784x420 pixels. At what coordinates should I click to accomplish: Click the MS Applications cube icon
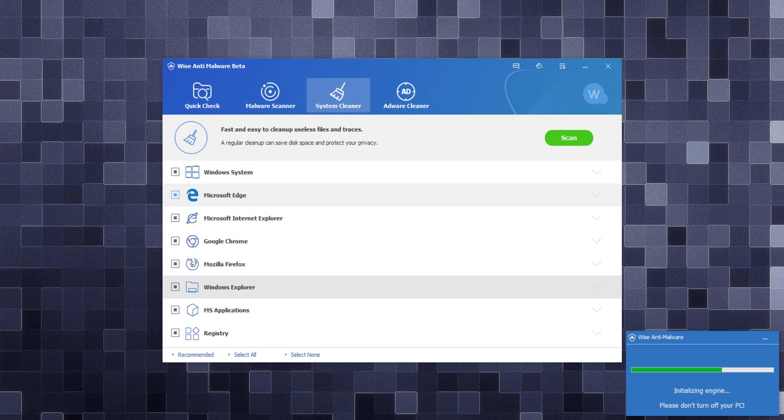pos(192,310)
